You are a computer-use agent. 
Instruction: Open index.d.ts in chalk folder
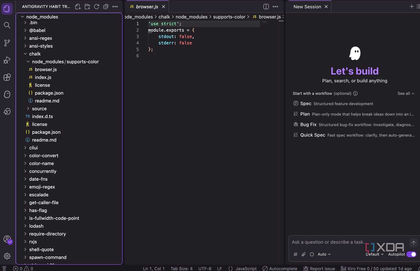pyautogui.click(x=69, y=116)
